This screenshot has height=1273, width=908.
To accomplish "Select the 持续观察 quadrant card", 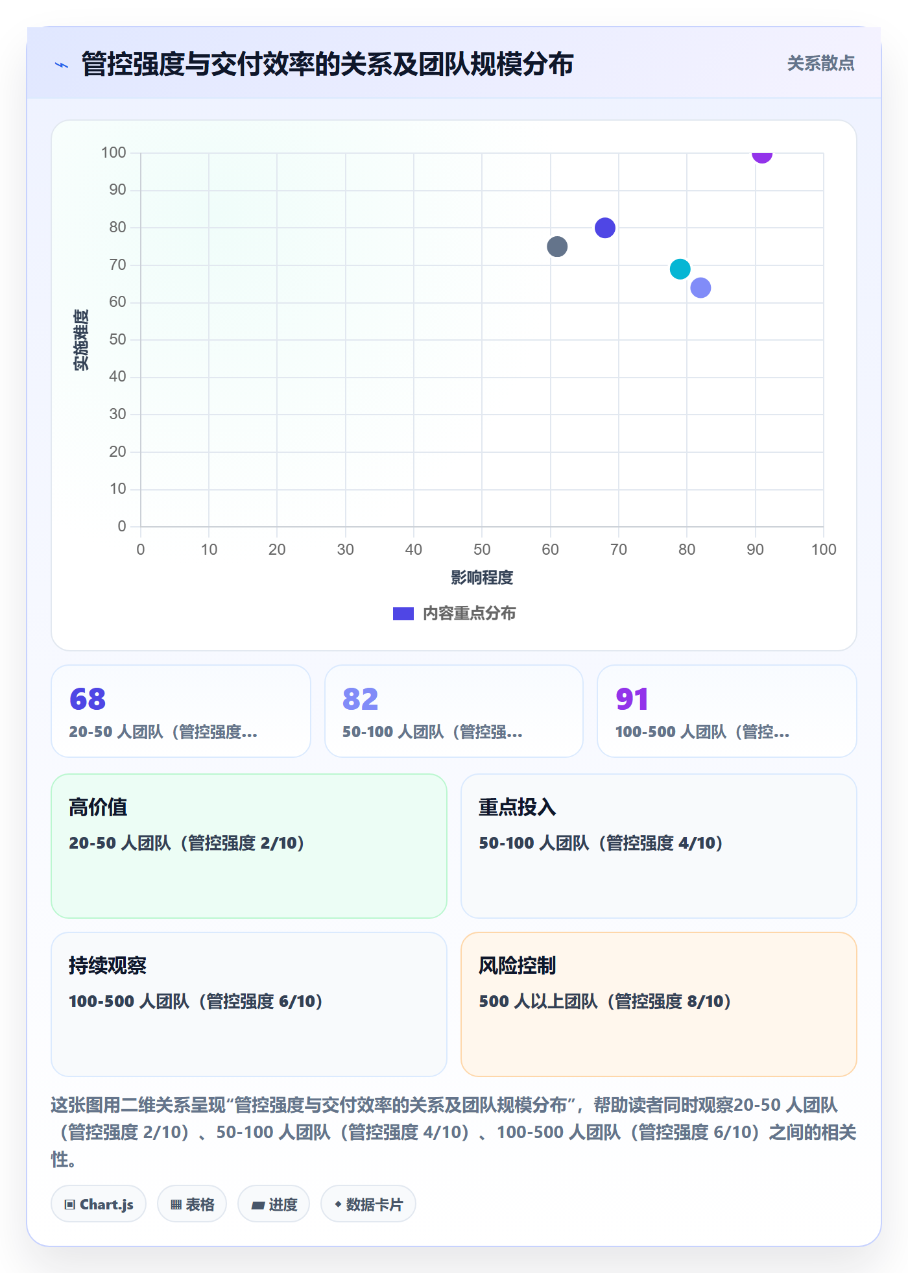I will click(x=249, y=1004).
